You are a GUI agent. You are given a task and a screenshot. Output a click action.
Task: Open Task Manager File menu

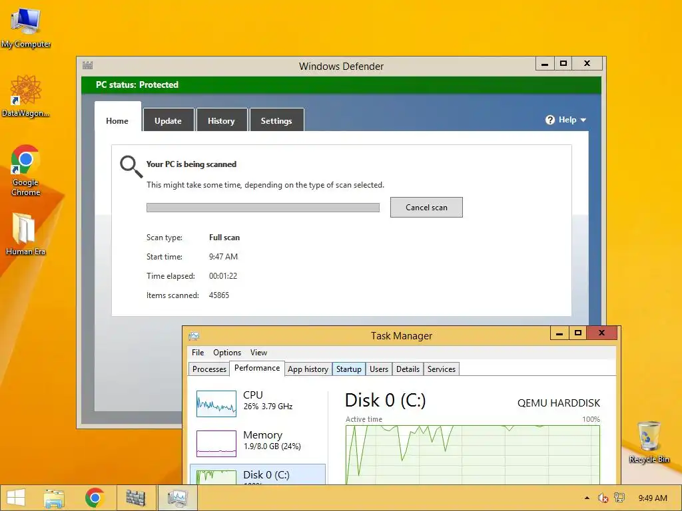point(197,353)
